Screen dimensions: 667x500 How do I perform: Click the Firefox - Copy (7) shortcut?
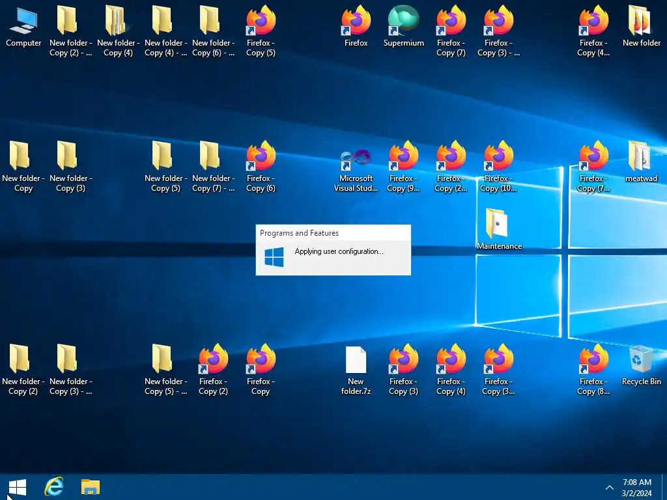pos(451,32)
